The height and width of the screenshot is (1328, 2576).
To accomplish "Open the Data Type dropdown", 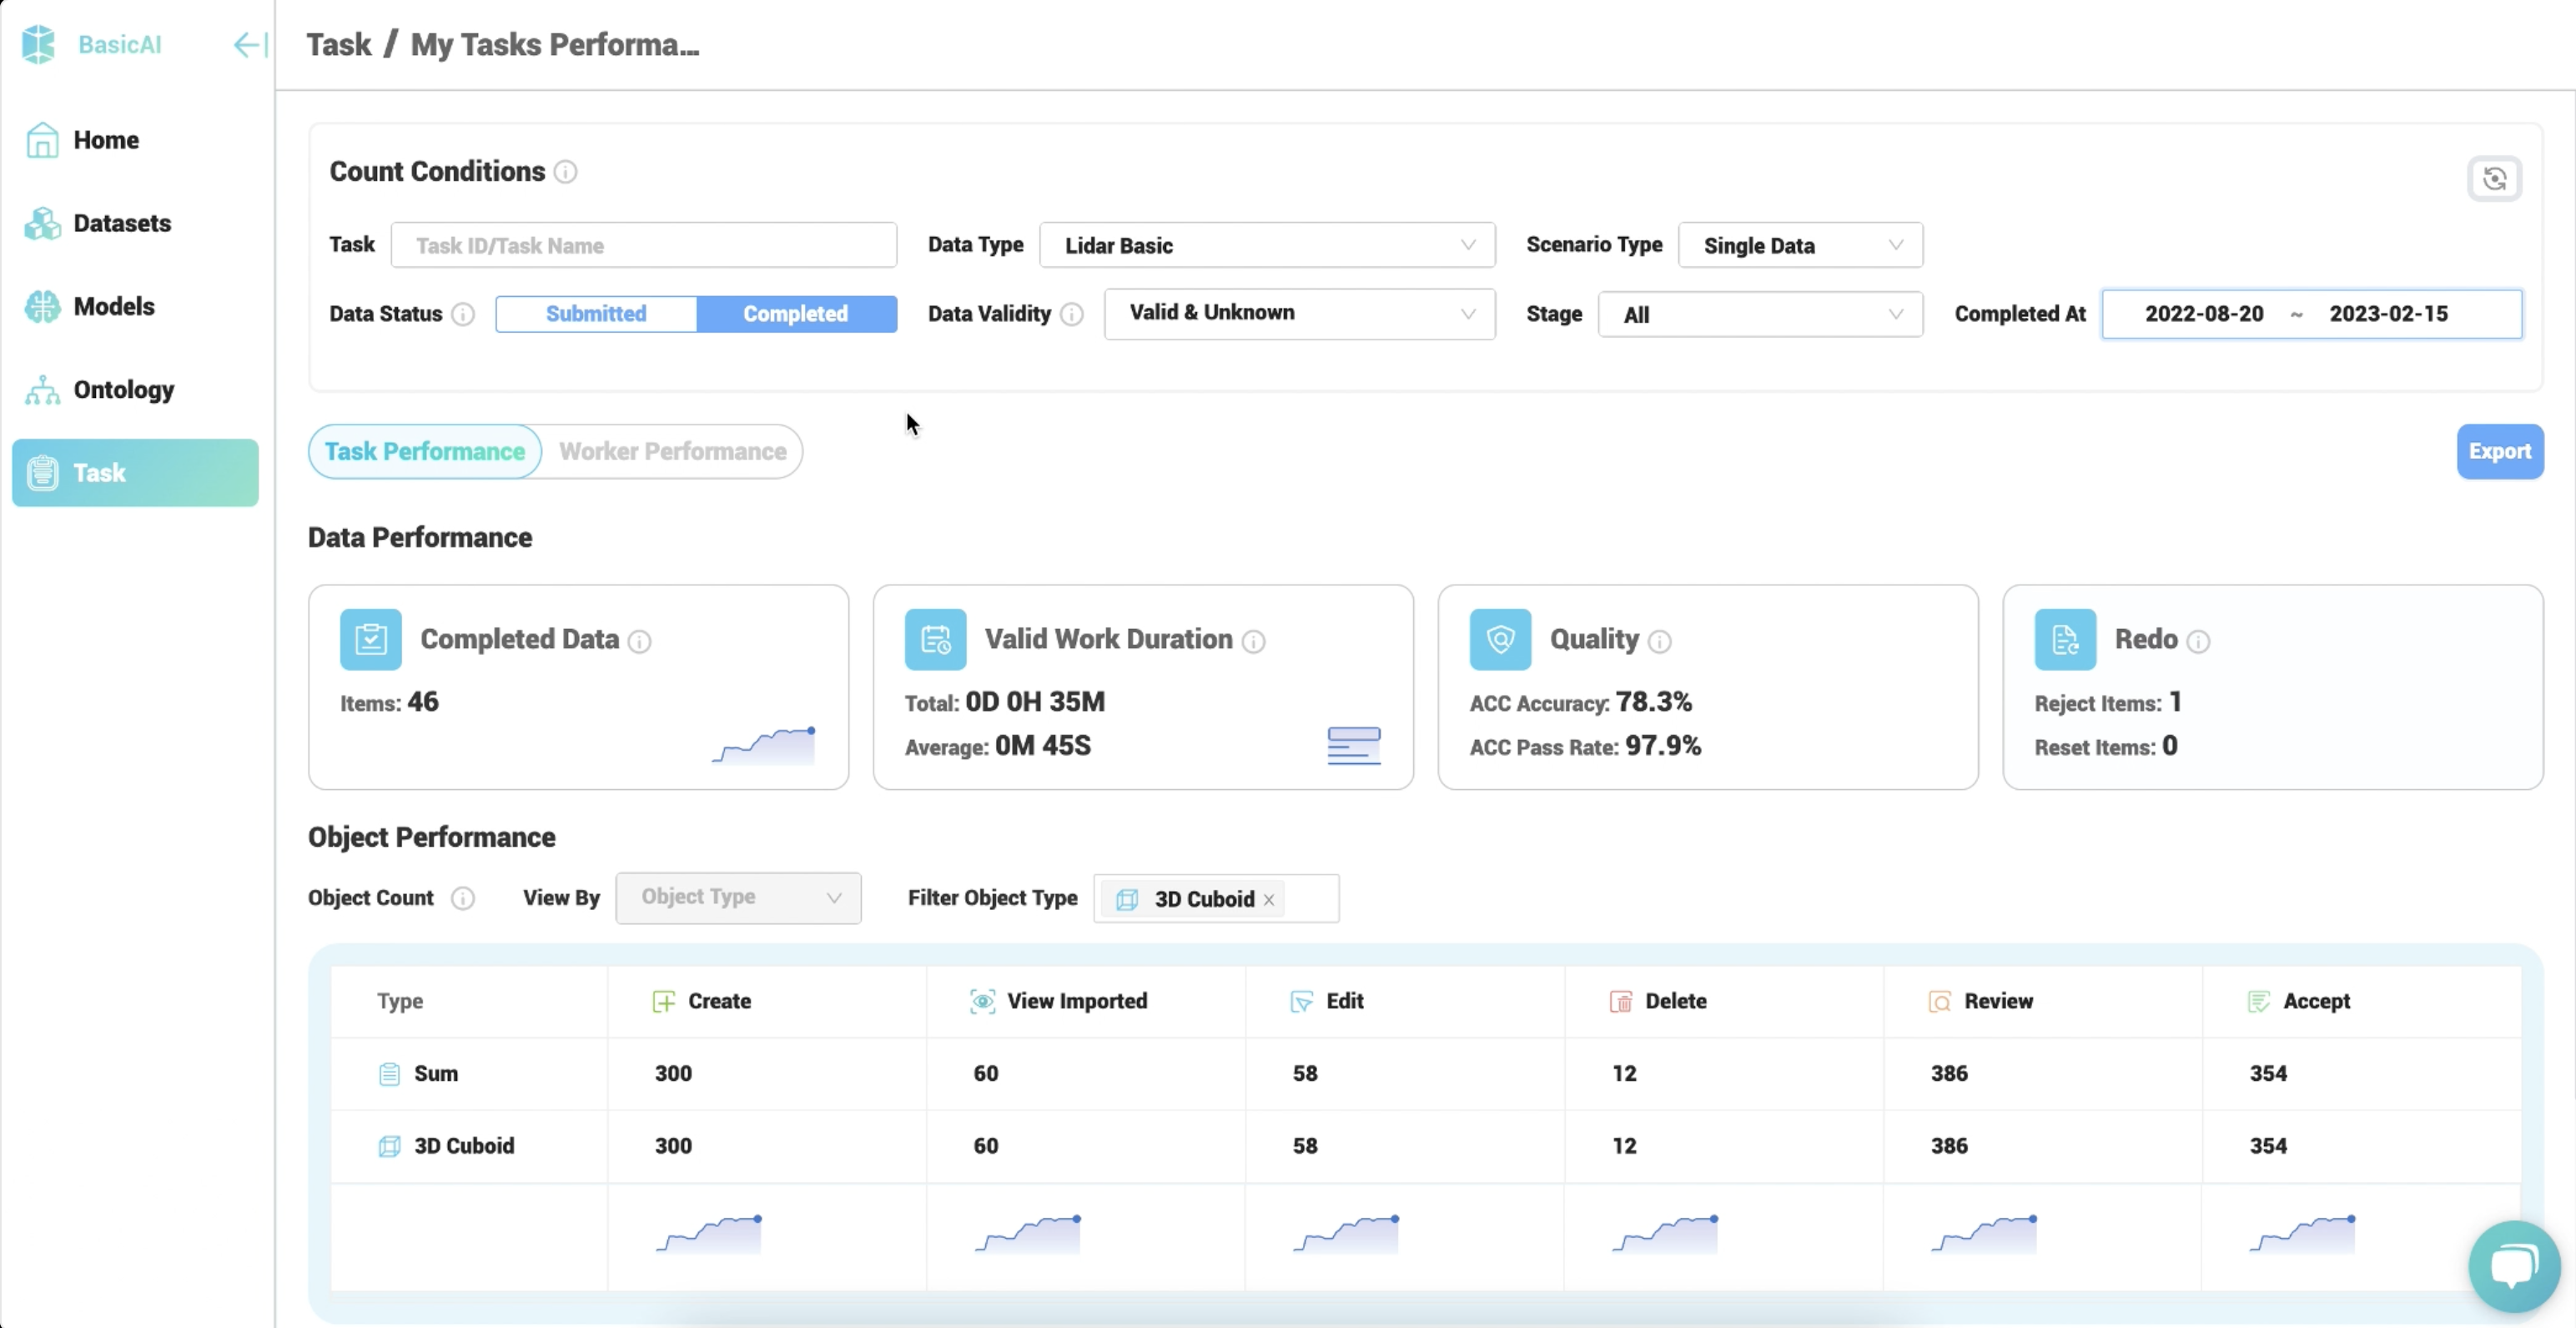I will tap(1267, 245).
